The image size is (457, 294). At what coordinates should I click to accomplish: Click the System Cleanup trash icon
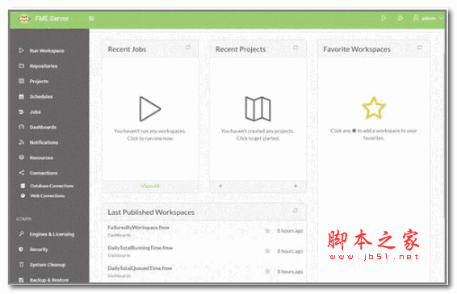coord(21,265)
